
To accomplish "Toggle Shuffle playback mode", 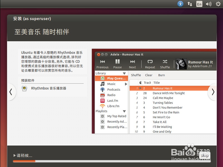I will (x=165, y=64).
